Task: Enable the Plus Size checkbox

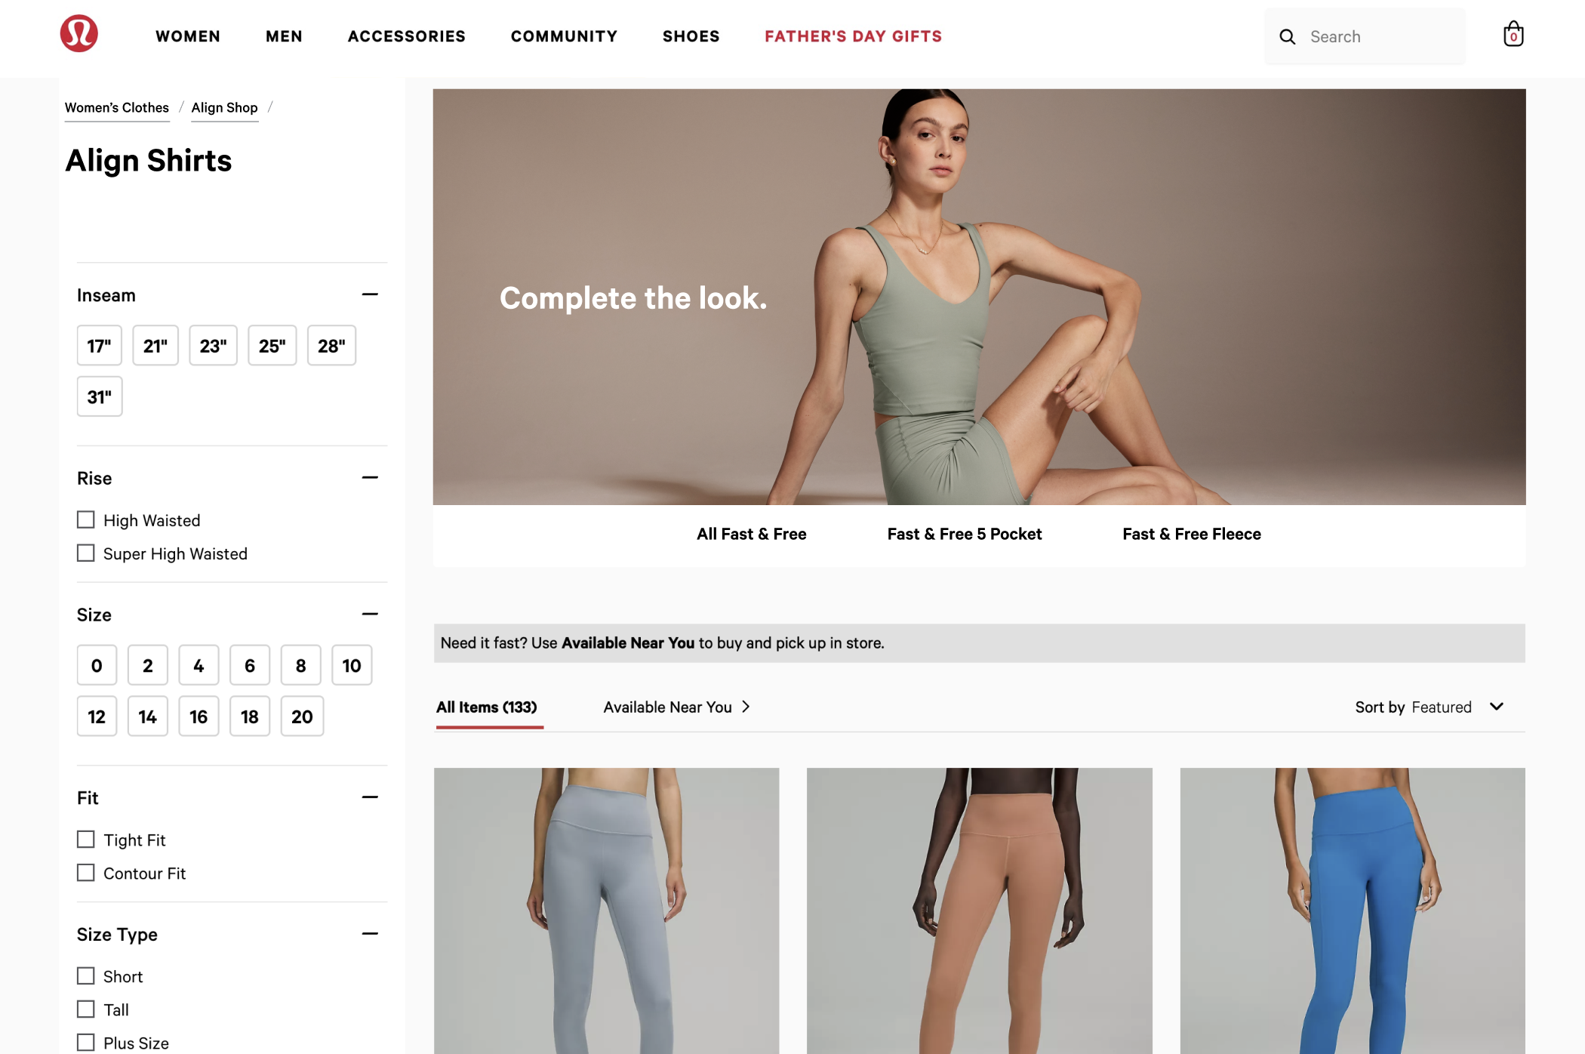Action: tap(86, 1043)
